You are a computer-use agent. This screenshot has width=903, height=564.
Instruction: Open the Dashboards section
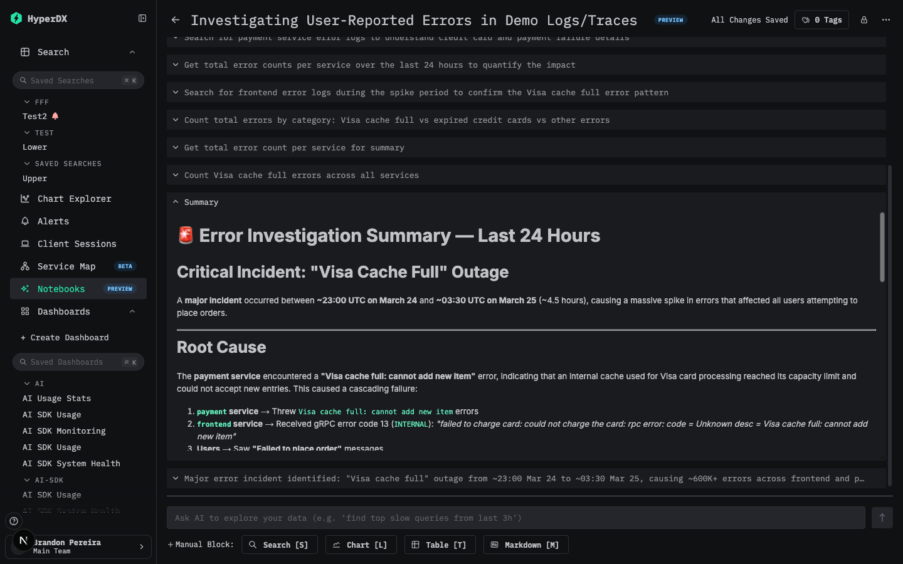[x=64, y=311]
